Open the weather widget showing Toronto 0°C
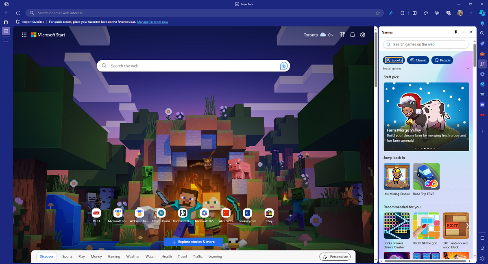The image size is (488, 264). tap(318, 35)
